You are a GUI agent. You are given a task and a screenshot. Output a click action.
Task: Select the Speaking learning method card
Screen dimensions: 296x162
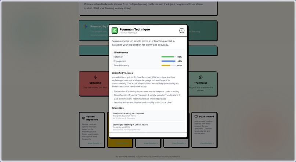click(94, 84)
